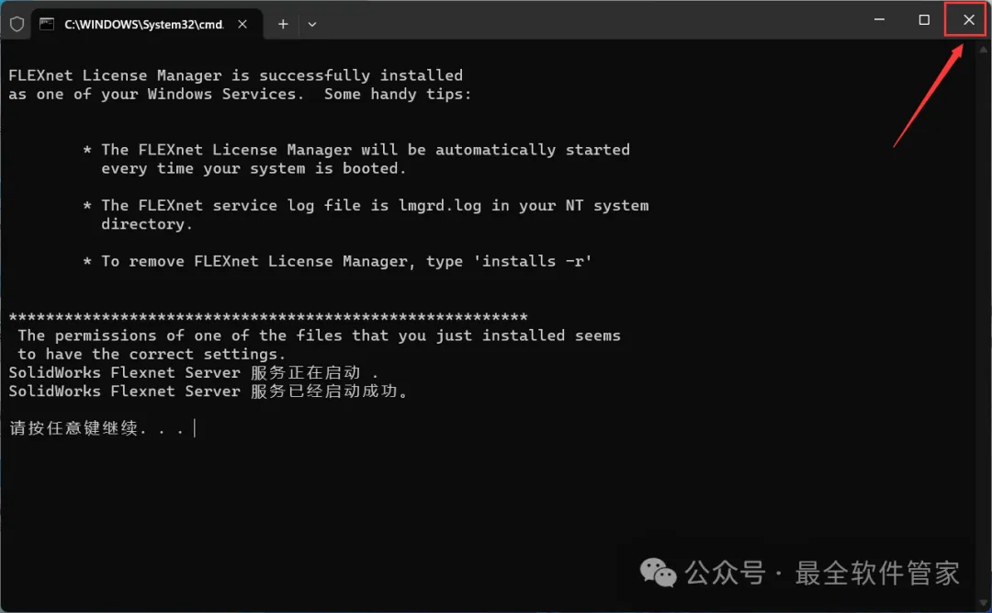Close the terminal window
This screenshot has height=613, width=992.
coord(968,19)
